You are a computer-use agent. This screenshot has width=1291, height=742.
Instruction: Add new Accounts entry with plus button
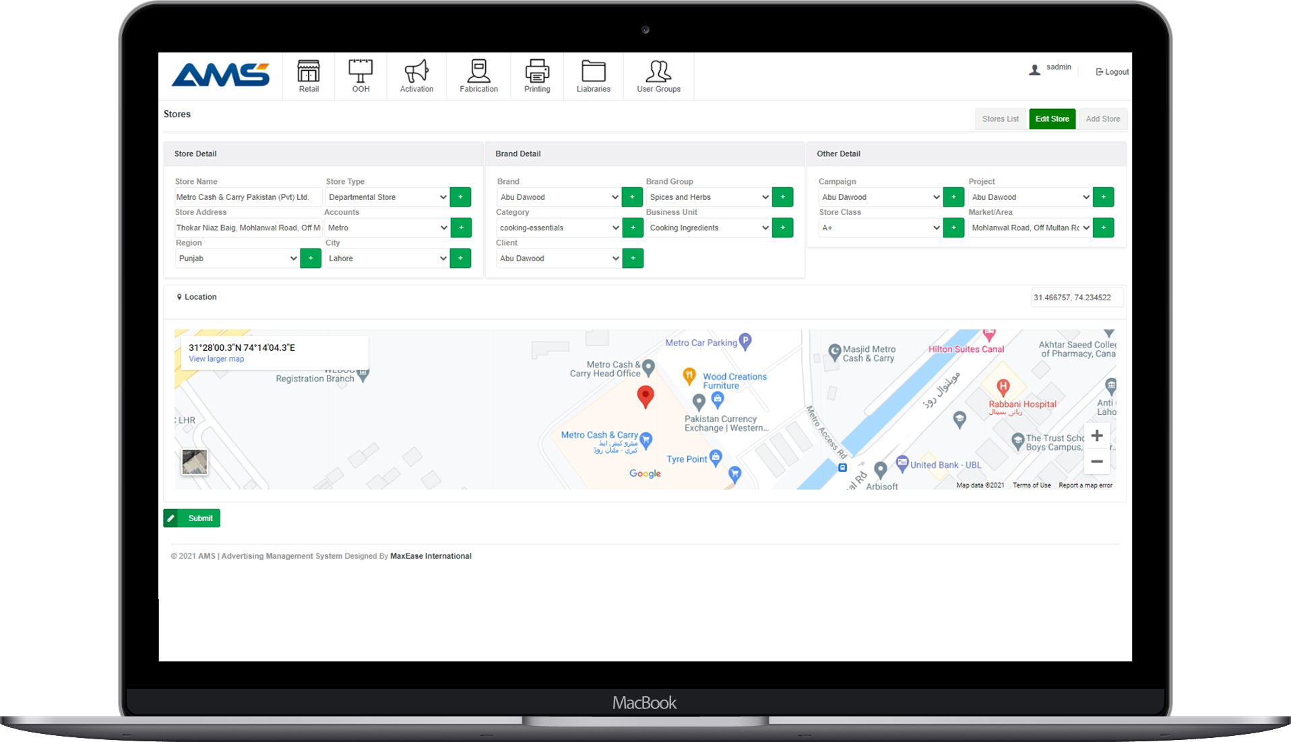pos(461,228)
